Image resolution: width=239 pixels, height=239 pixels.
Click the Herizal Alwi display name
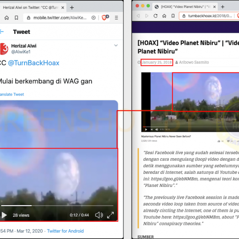24,46
